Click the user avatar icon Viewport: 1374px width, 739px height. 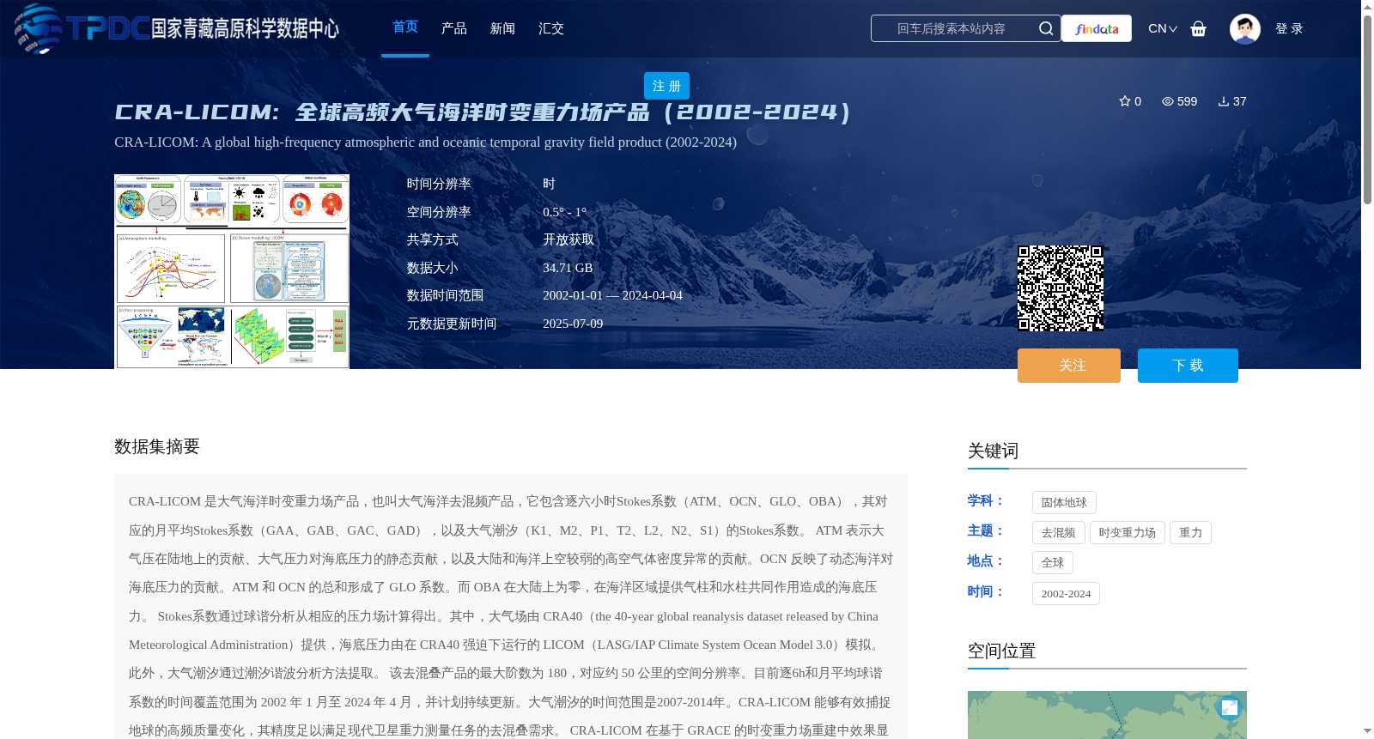[x=1245, y=28]
